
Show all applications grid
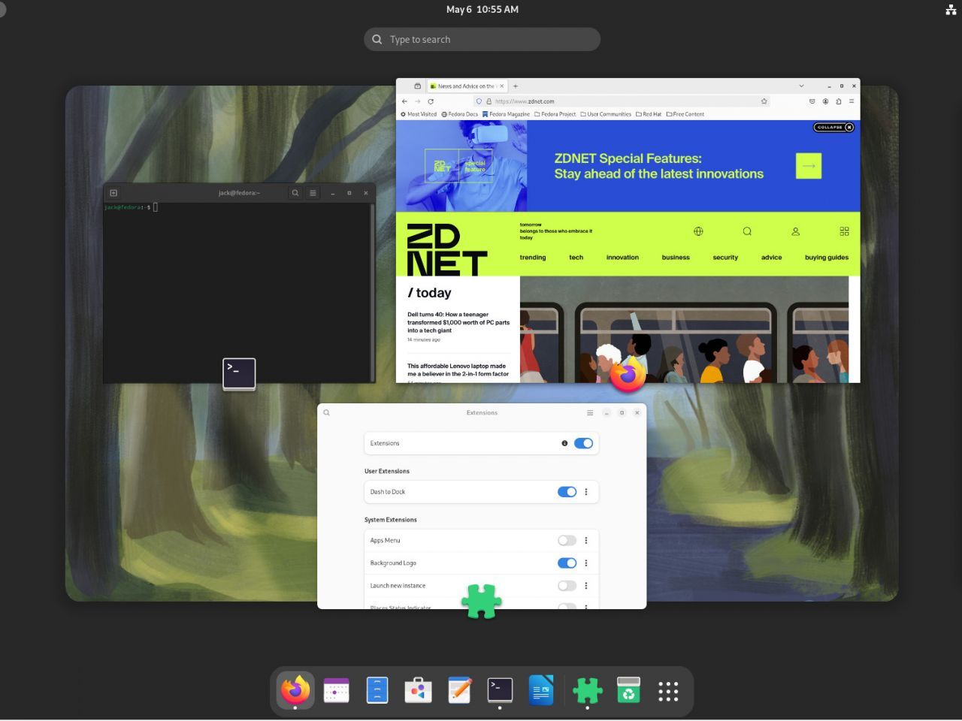(x=668, y=691)
